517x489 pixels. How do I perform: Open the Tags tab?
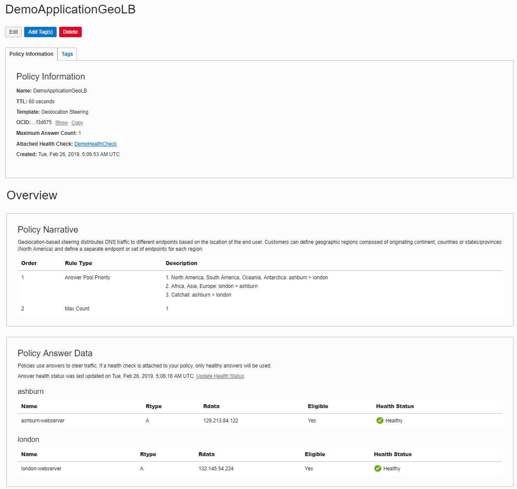click(67, 54)
